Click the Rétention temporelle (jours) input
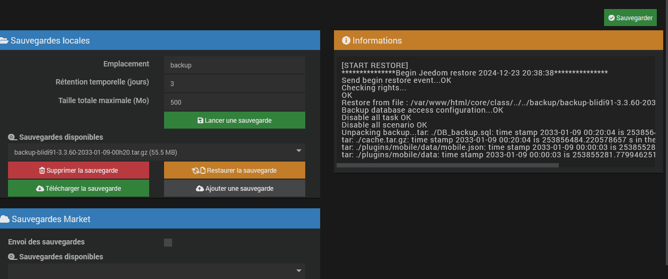This screenshot has height=279, width=668. pyautogui.click(x=234, y=83)
